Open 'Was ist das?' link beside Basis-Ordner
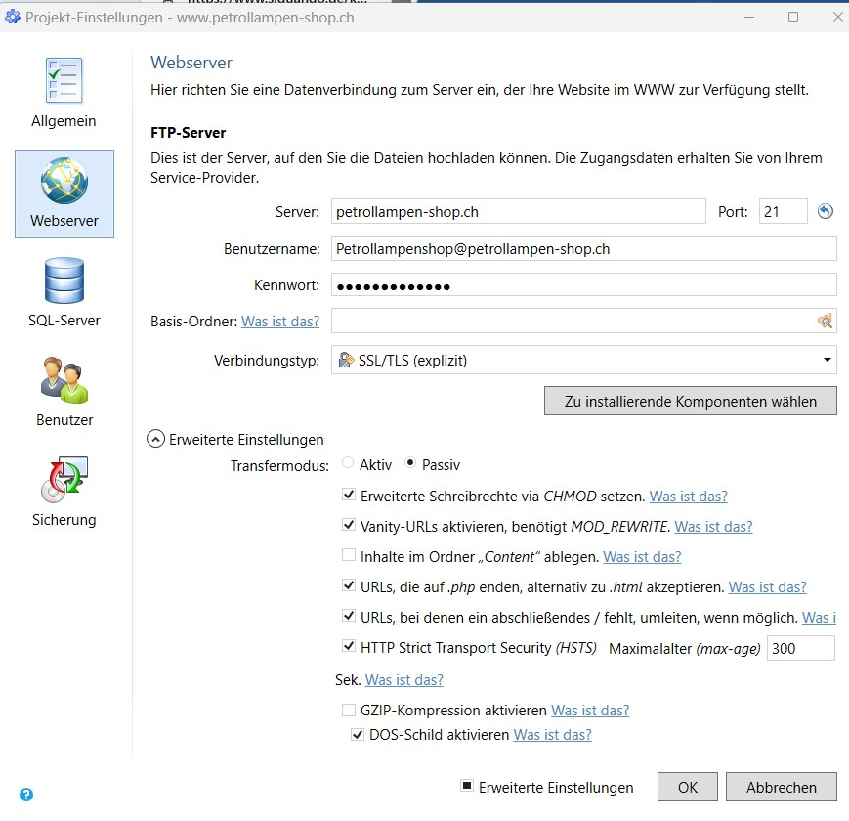The image size is (849, 821). point(280,321)
